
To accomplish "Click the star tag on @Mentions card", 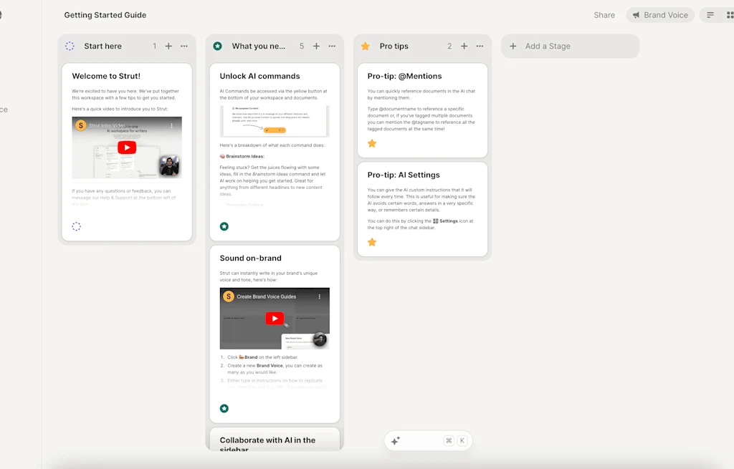I will coord(372,143).
